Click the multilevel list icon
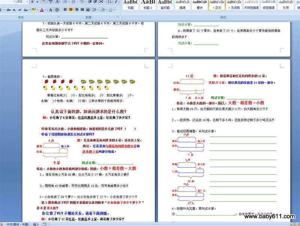Image resolution: width=300 pixels, height=226 pixels. tap(82, 2)
